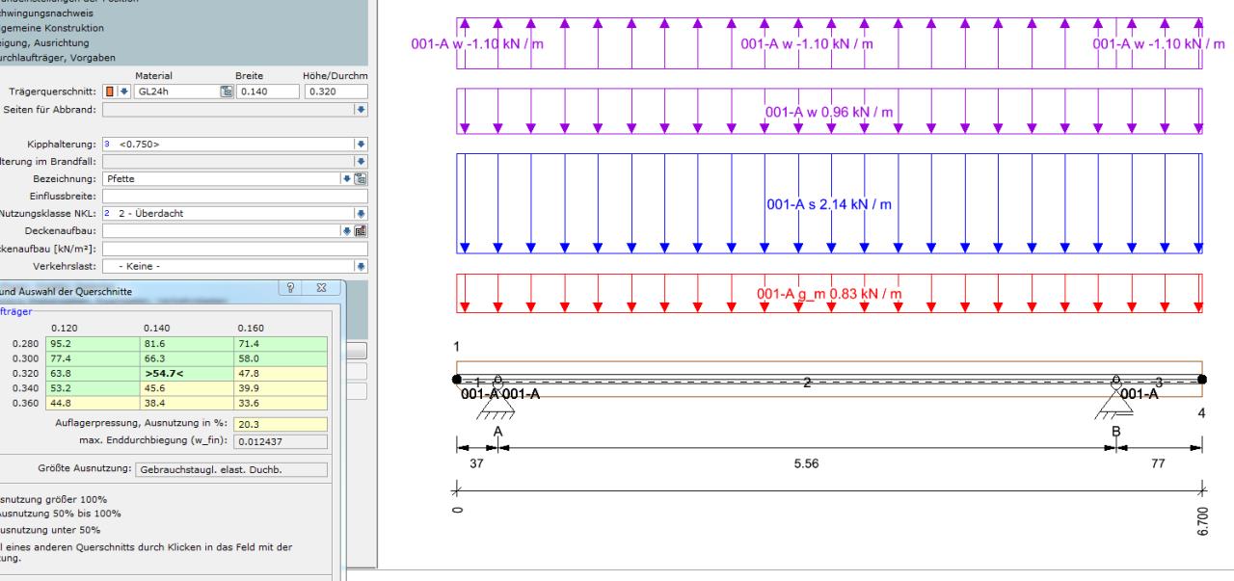Screen dimensions: 1234x581
Task: Click support A symbol under the beam
Action: tap(498, 400)
